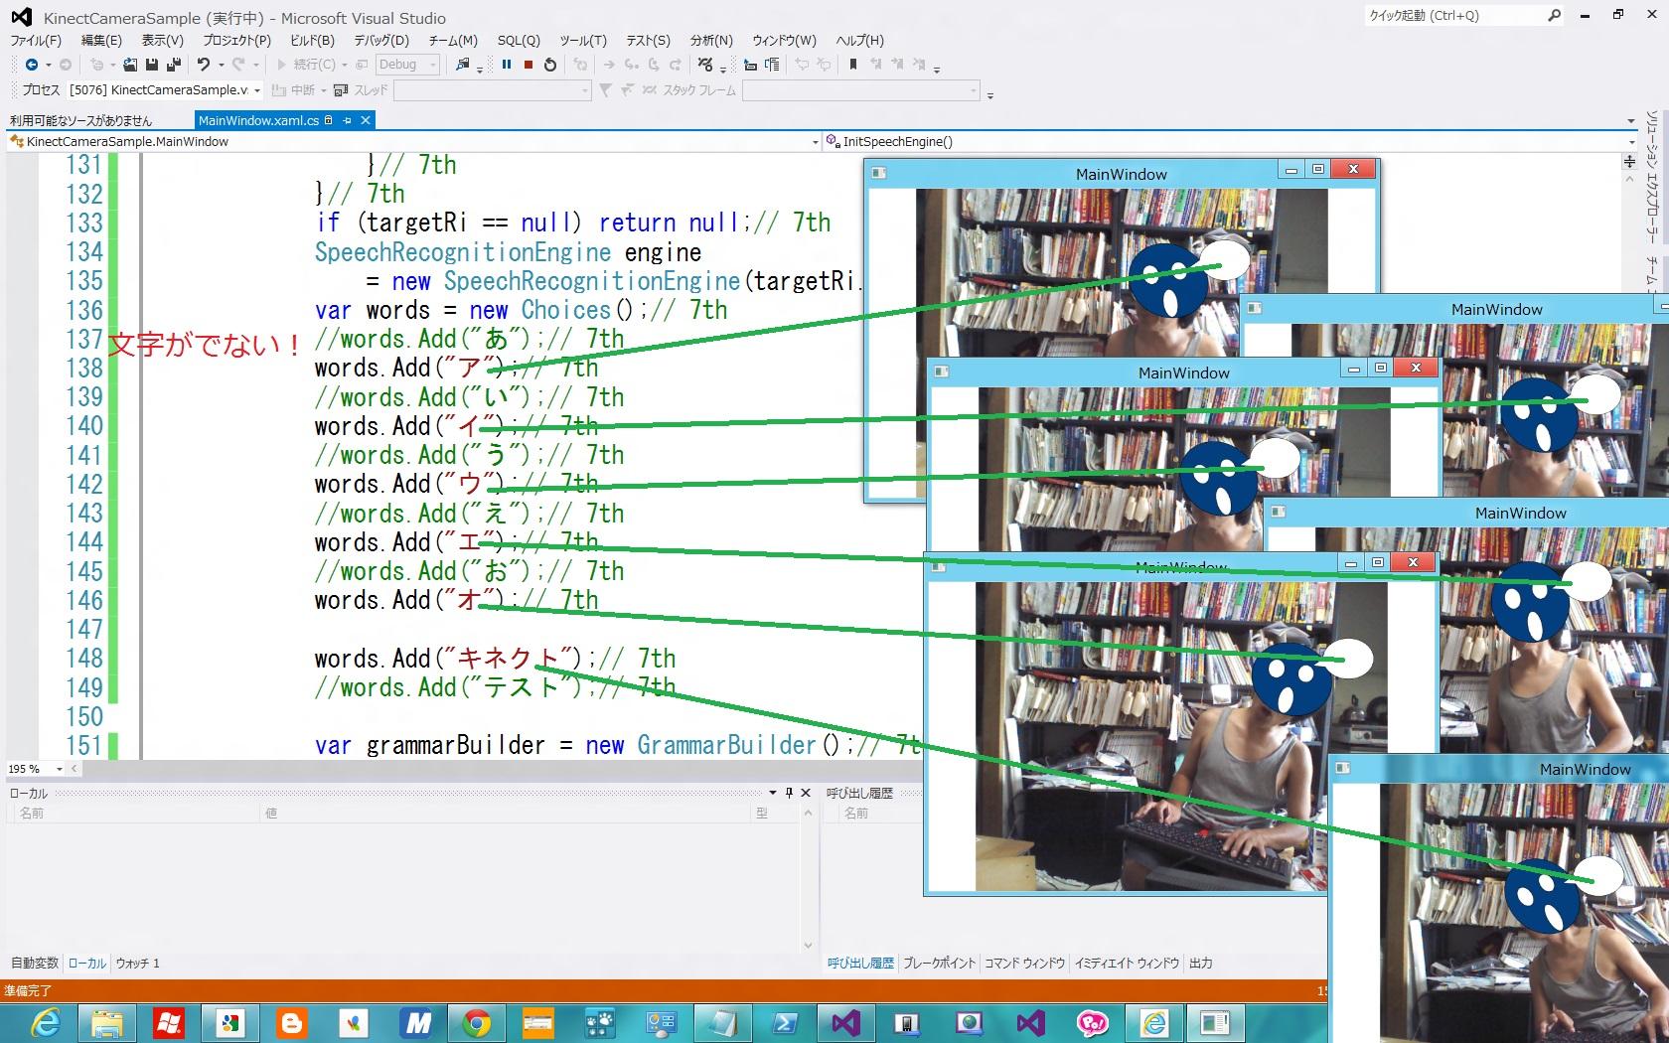Close the MainWindow.xaml.cs tab
Viewport: 1669px width, 1043px height.
(366, 120)
